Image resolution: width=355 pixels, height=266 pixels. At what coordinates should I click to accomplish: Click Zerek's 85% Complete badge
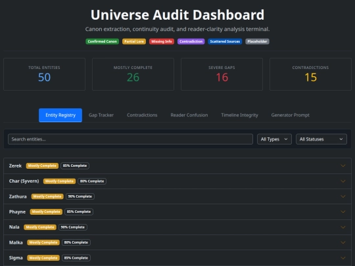[x=75, y=166]
